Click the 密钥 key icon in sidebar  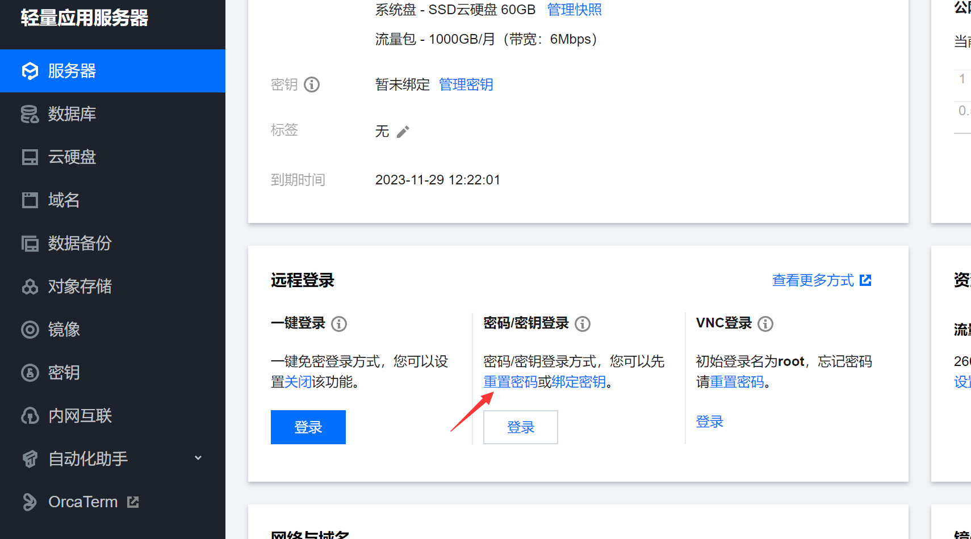(x=30, y=373)
